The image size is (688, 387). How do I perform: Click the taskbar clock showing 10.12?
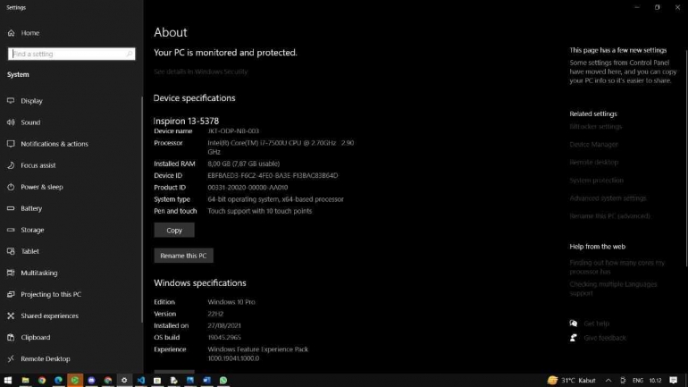coord(655,381)
